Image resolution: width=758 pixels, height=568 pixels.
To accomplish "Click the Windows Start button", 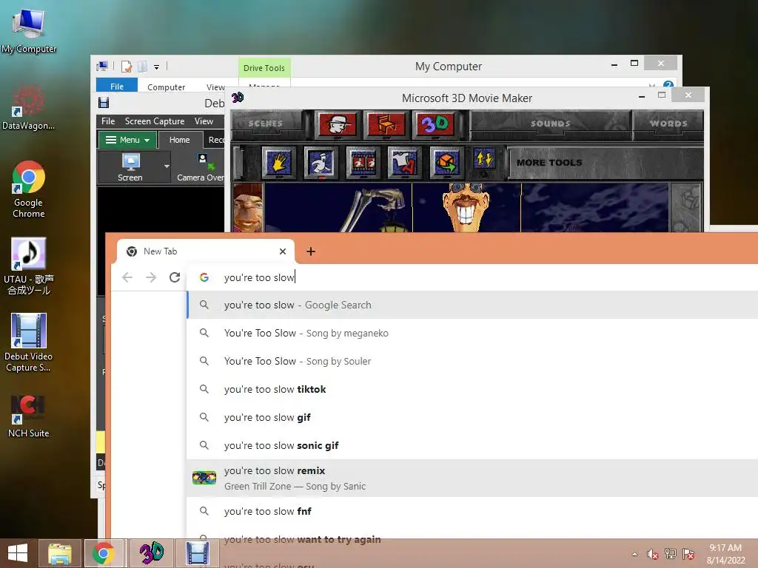I will (18, 553).
